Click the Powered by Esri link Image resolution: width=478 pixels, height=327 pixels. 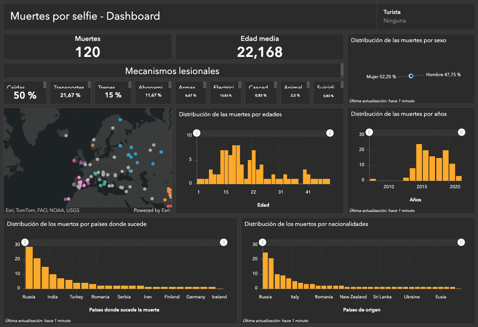coord(152,210)
